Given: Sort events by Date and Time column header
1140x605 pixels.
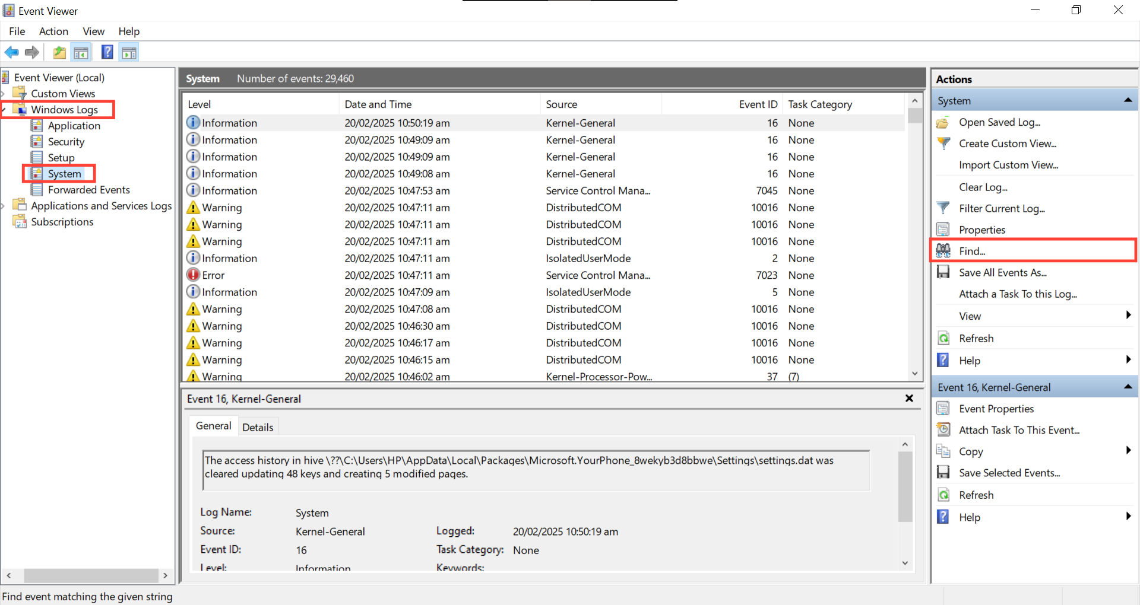Looking at the screenshot, I should [440, 104].
